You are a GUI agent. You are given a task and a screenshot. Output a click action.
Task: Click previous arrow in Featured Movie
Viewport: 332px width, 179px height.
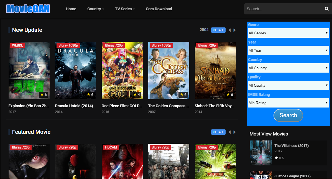[x=229, y=132]
